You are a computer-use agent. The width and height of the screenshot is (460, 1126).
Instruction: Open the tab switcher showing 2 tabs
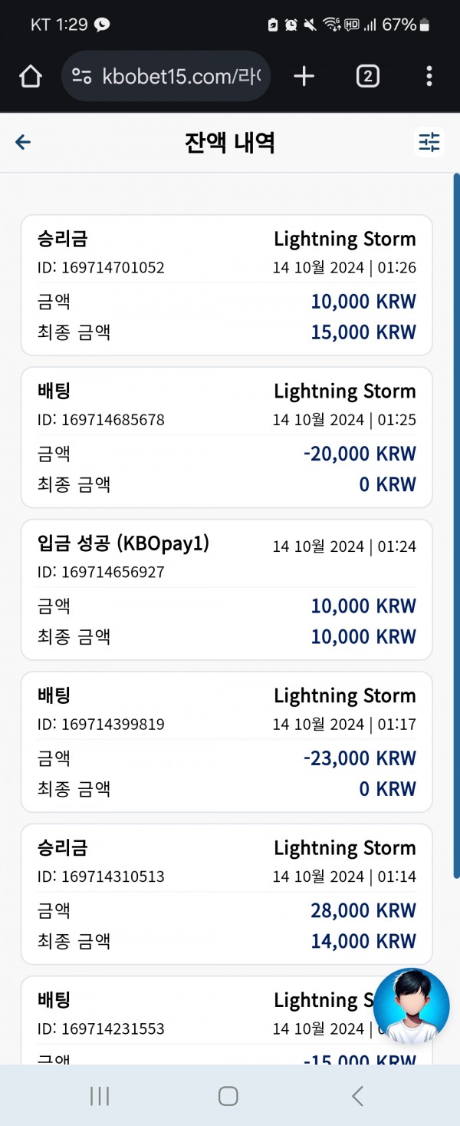368,76
